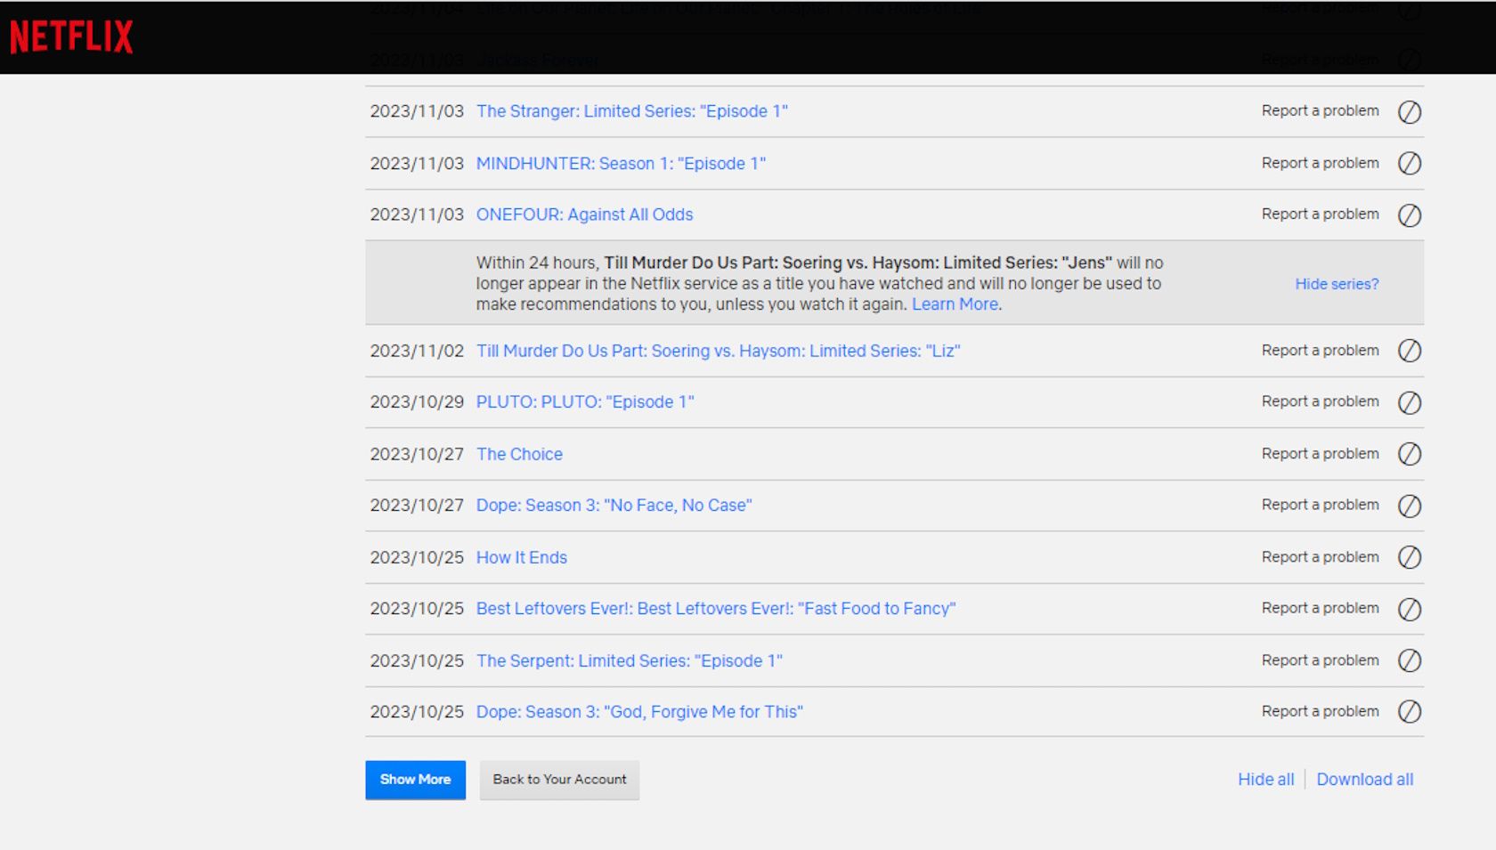Hide "The Stranger" episode using its slash icon

tap(1410, 112)
